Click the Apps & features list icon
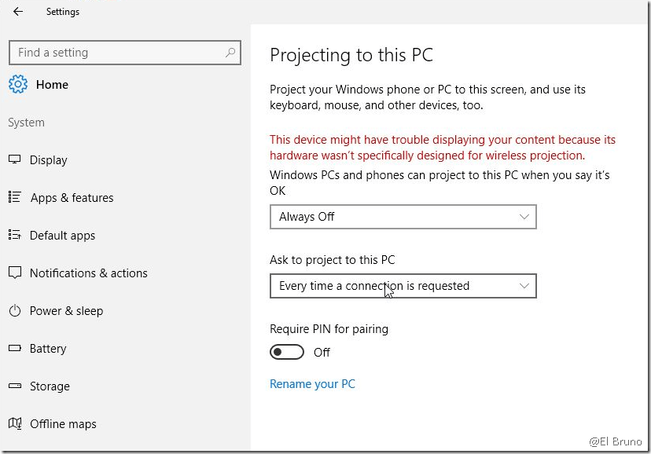 [14, 197]
